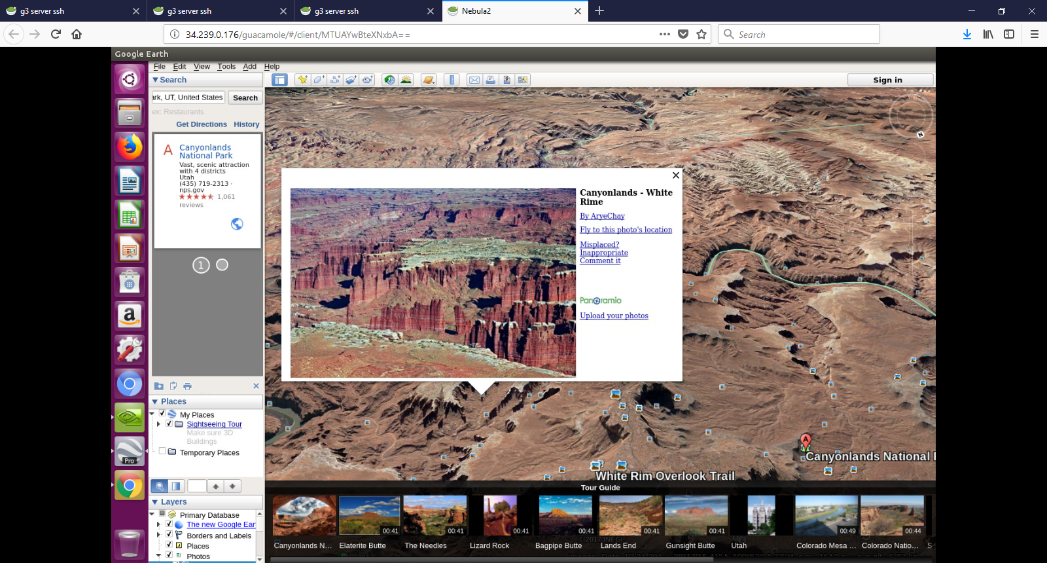Open Amazon from the Ubuntu dock
This screenshot has height=563, width=1047.
point(130,316)
